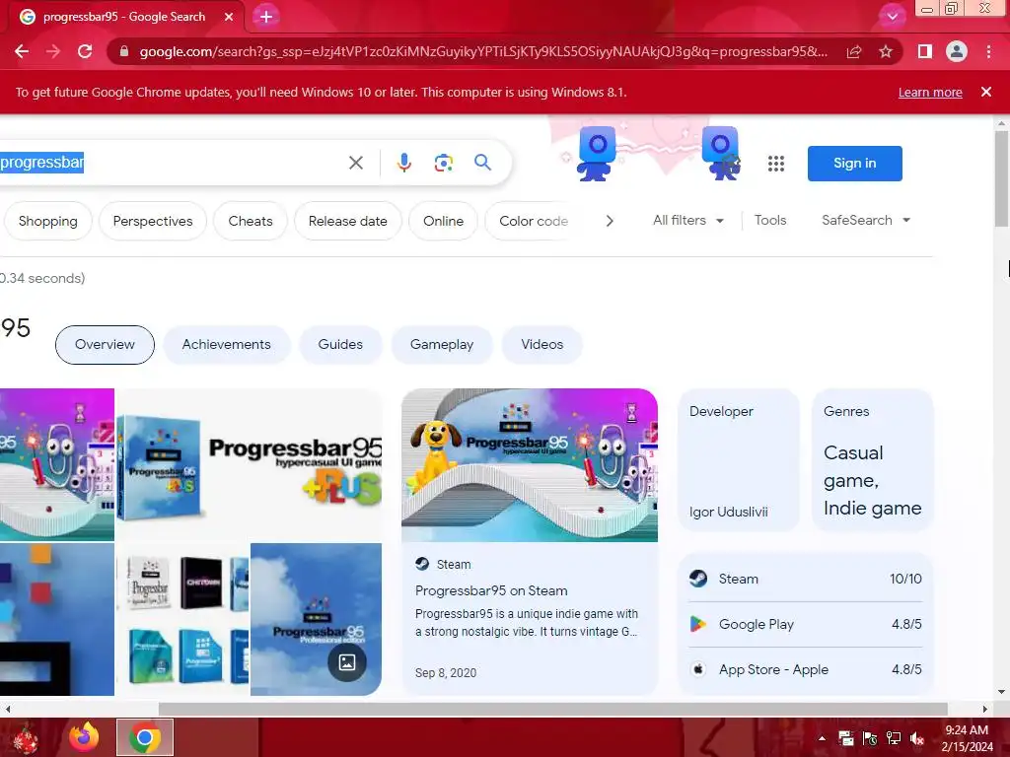Click the scroll left arrow on horizontal scrollbar
Screen dimensions: 1010x757
point(7,709)
